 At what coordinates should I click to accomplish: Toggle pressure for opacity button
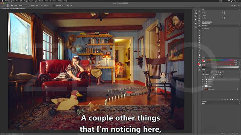42,6
